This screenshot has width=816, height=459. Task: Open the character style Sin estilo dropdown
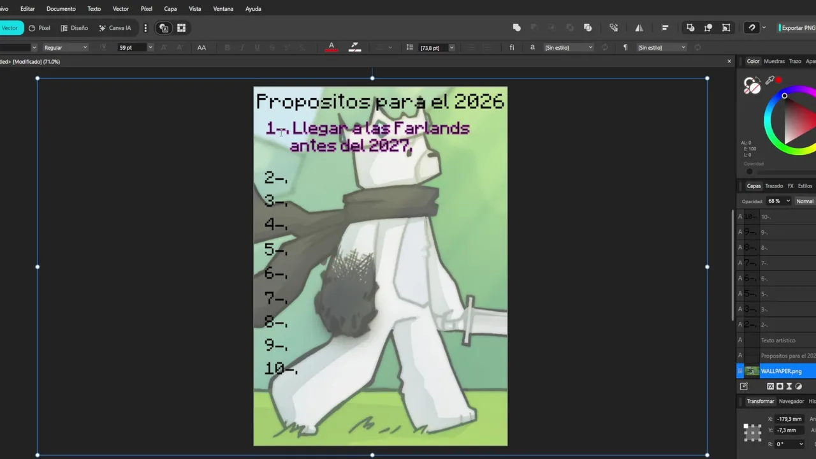pyautogui.click(x=569, y=48)
